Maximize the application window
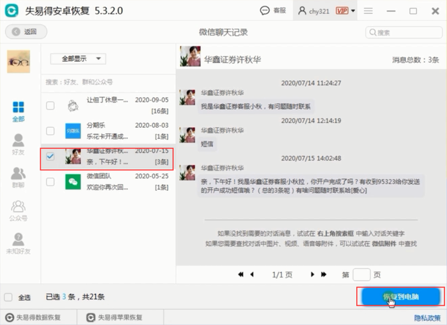The image size is (447, 325). coord(413,11)
